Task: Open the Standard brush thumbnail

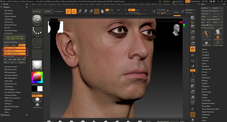Action: pyautogui.click(x=37, y=20)
